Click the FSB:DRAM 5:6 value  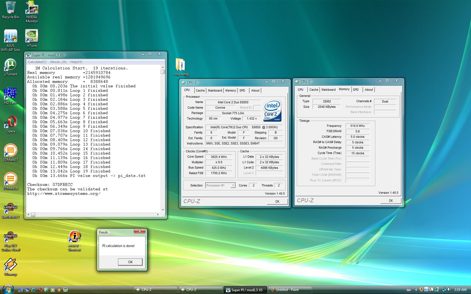357,131
